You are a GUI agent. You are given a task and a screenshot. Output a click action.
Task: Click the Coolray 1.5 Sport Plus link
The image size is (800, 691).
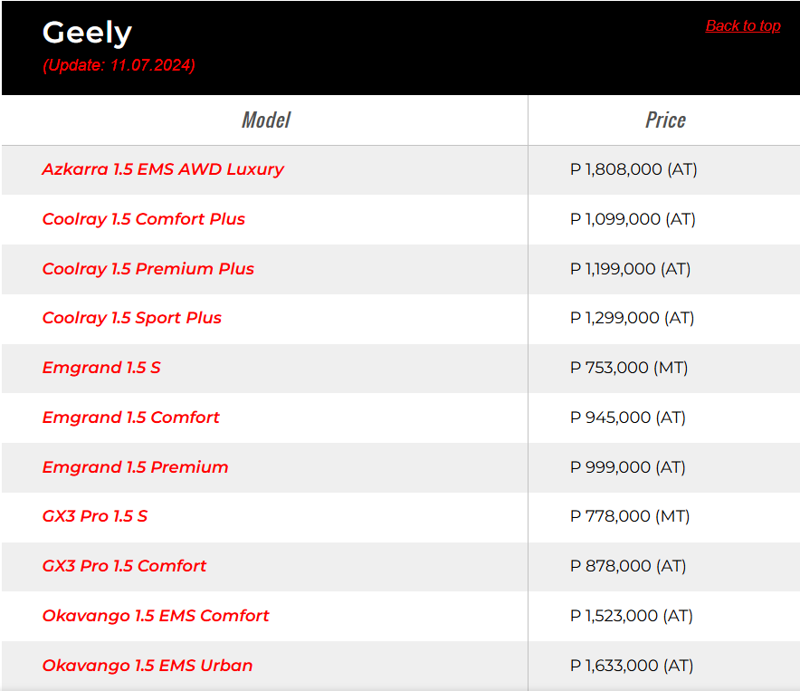click(131, 318)
